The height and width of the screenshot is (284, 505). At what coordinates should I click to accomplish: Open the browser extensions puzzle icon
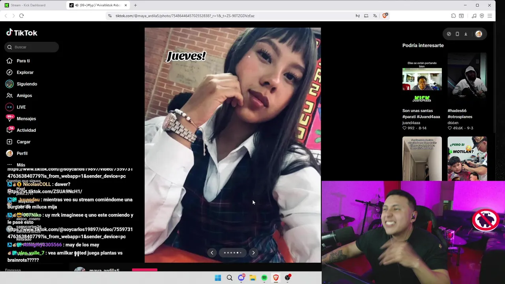point(453,16)
